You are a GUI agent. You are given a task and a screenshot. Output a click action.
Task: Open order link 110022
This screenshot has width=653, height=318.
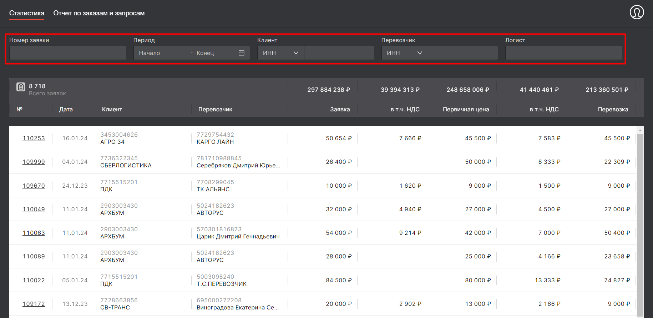[x=34, y=280]
